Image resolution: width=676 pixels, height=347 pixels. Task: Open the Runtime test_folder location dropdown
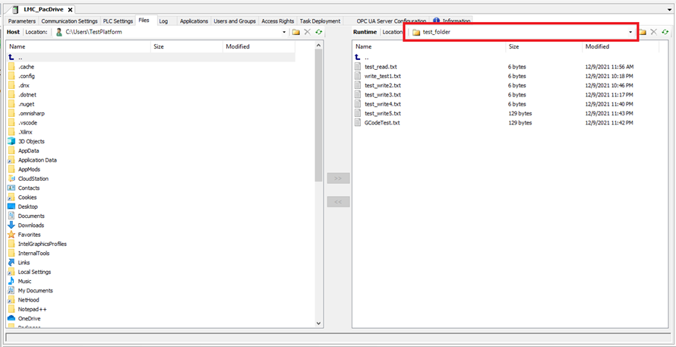tap(630, 32)
